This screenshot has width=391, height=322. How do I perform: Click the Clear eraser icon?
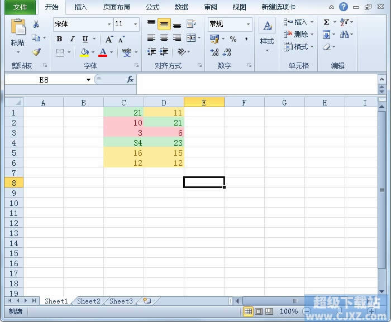click(x=327, y=47)
